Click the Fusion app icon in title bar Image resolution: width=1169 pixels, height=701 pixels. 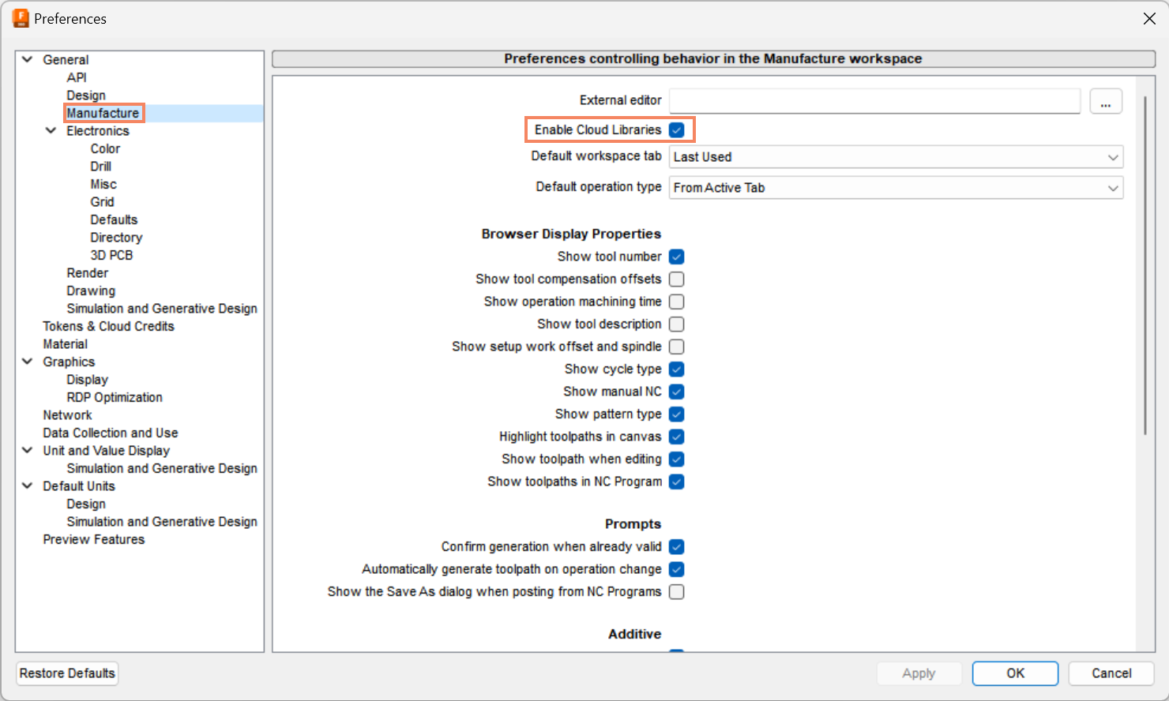20,17
